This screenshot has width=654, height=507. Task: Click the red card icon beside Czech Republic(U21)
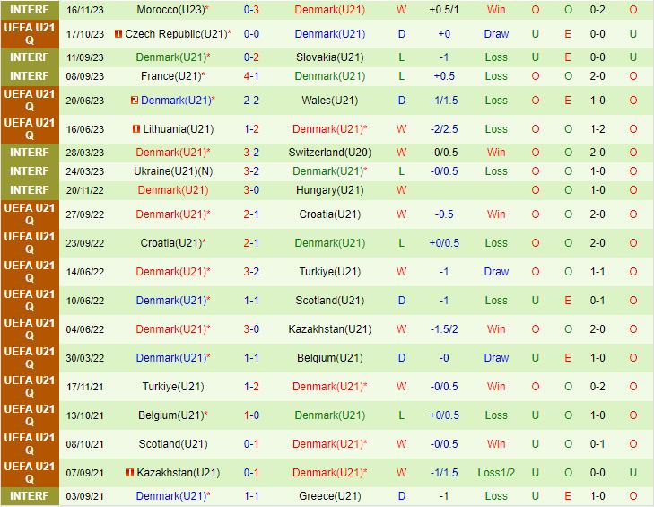coord(118,34)
